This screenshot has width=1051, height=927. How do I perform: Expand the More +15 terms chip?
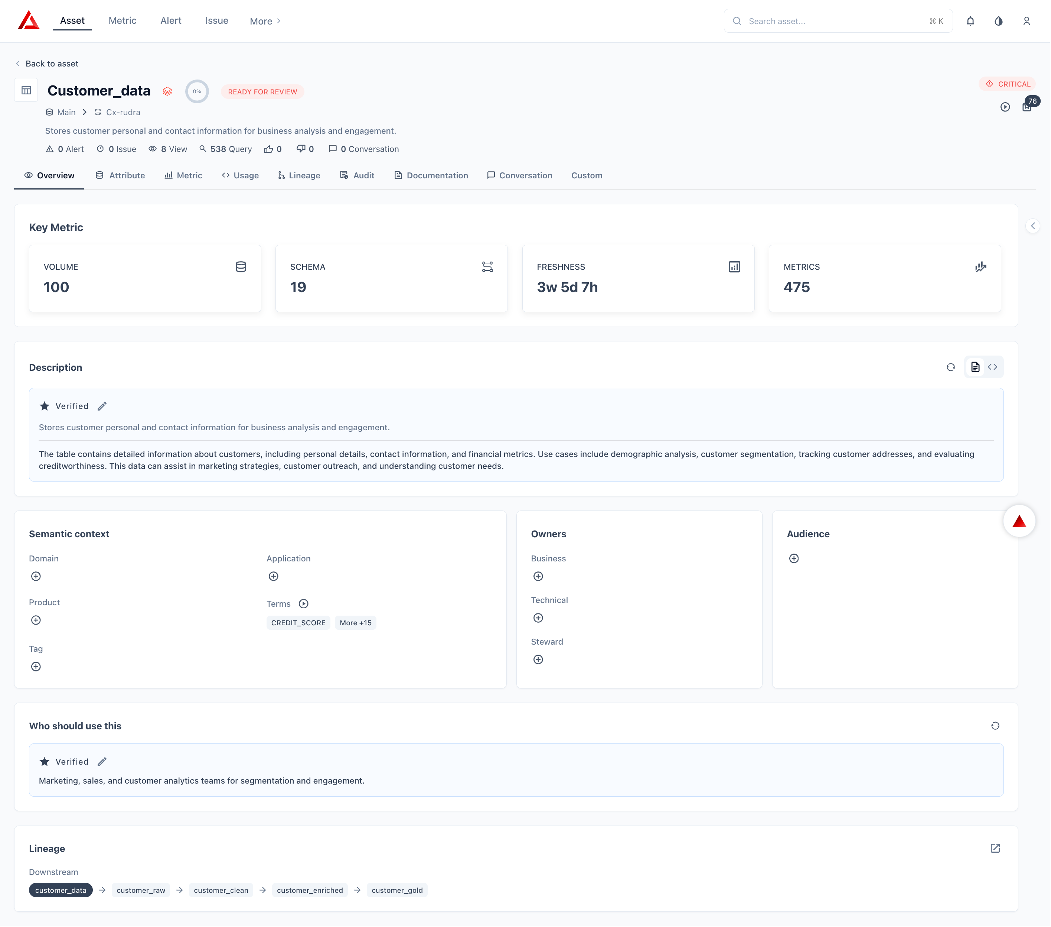click(356, 623)
